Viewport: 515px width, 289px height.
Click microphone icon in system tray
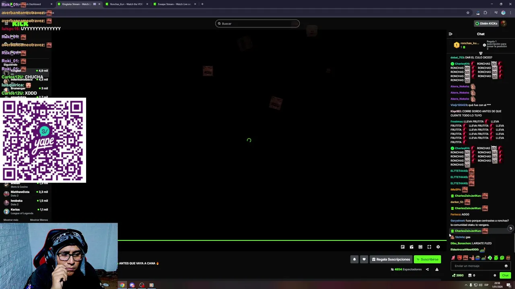(x=471, y=285)
